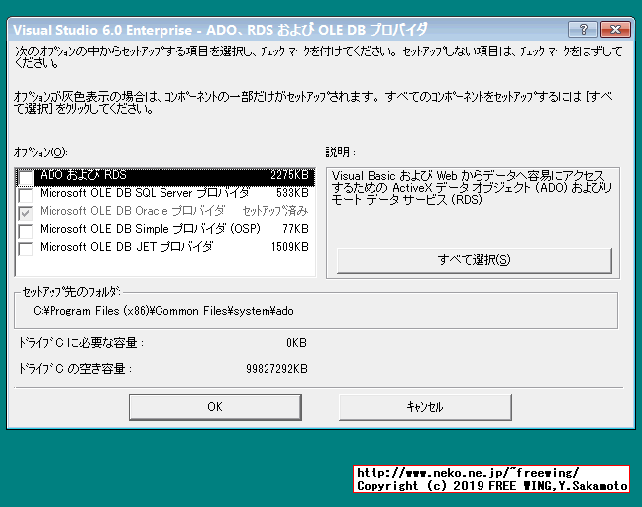
Task: Click the 1509KB size value
Action: point(290,247)
